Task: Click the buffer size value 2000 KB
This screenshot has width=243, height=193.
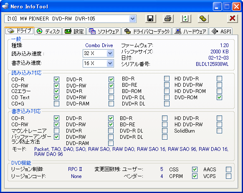Action: pyautogui.click(x=220, y=52)
